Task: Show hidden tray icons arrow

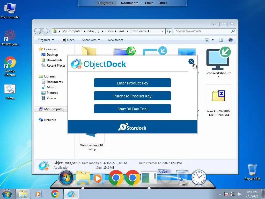Action: [x=220, y=194]
